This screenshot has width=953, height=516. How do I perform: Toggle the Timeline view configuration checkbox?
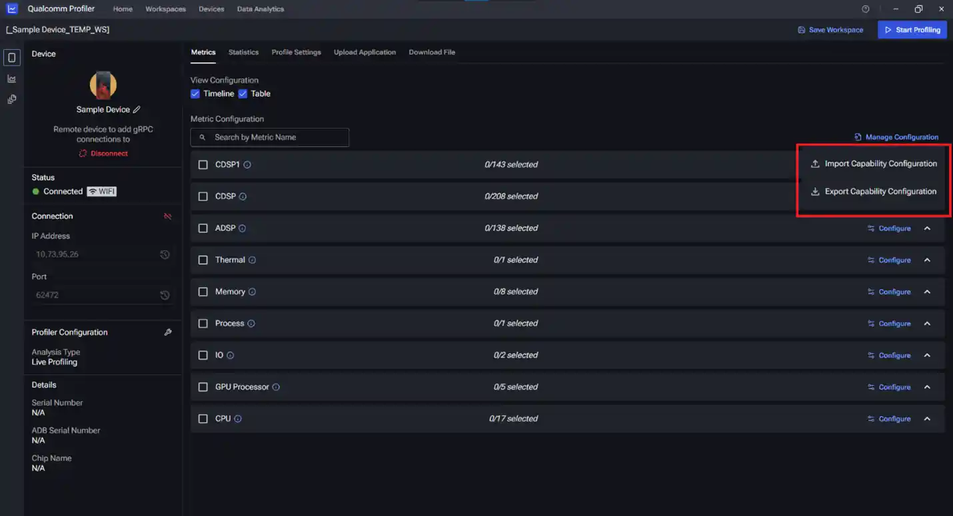pos(194,93)
